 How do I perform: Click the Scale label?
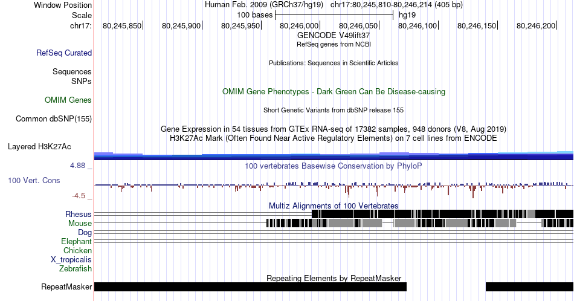coord(82,15)
